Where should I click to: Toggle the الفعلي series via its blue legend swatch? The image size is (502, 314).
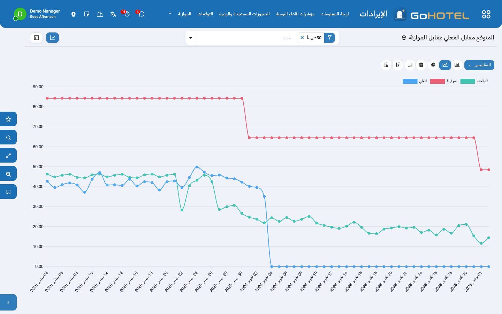point(410,81)
